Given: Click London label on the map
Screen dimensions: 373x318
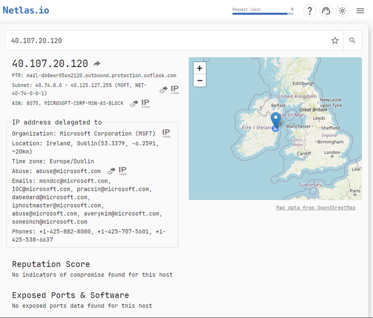Looking at the screenshot, I should 332,152.
